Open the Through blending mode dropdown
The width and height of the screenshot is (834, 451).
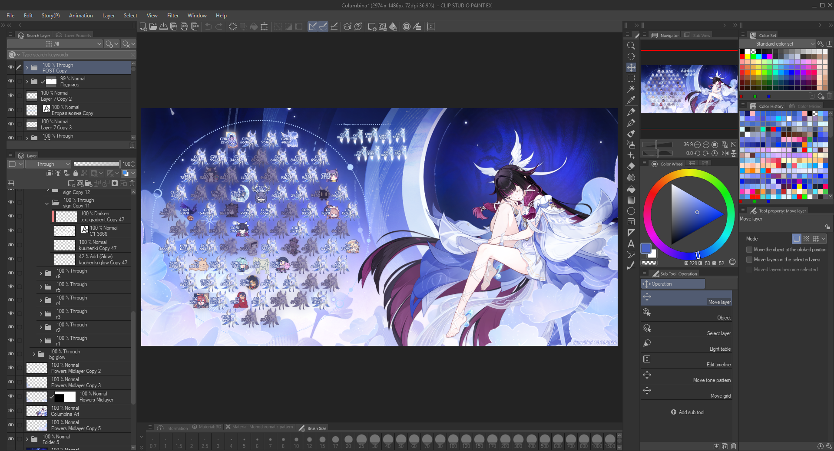click(x=48, y=164)
